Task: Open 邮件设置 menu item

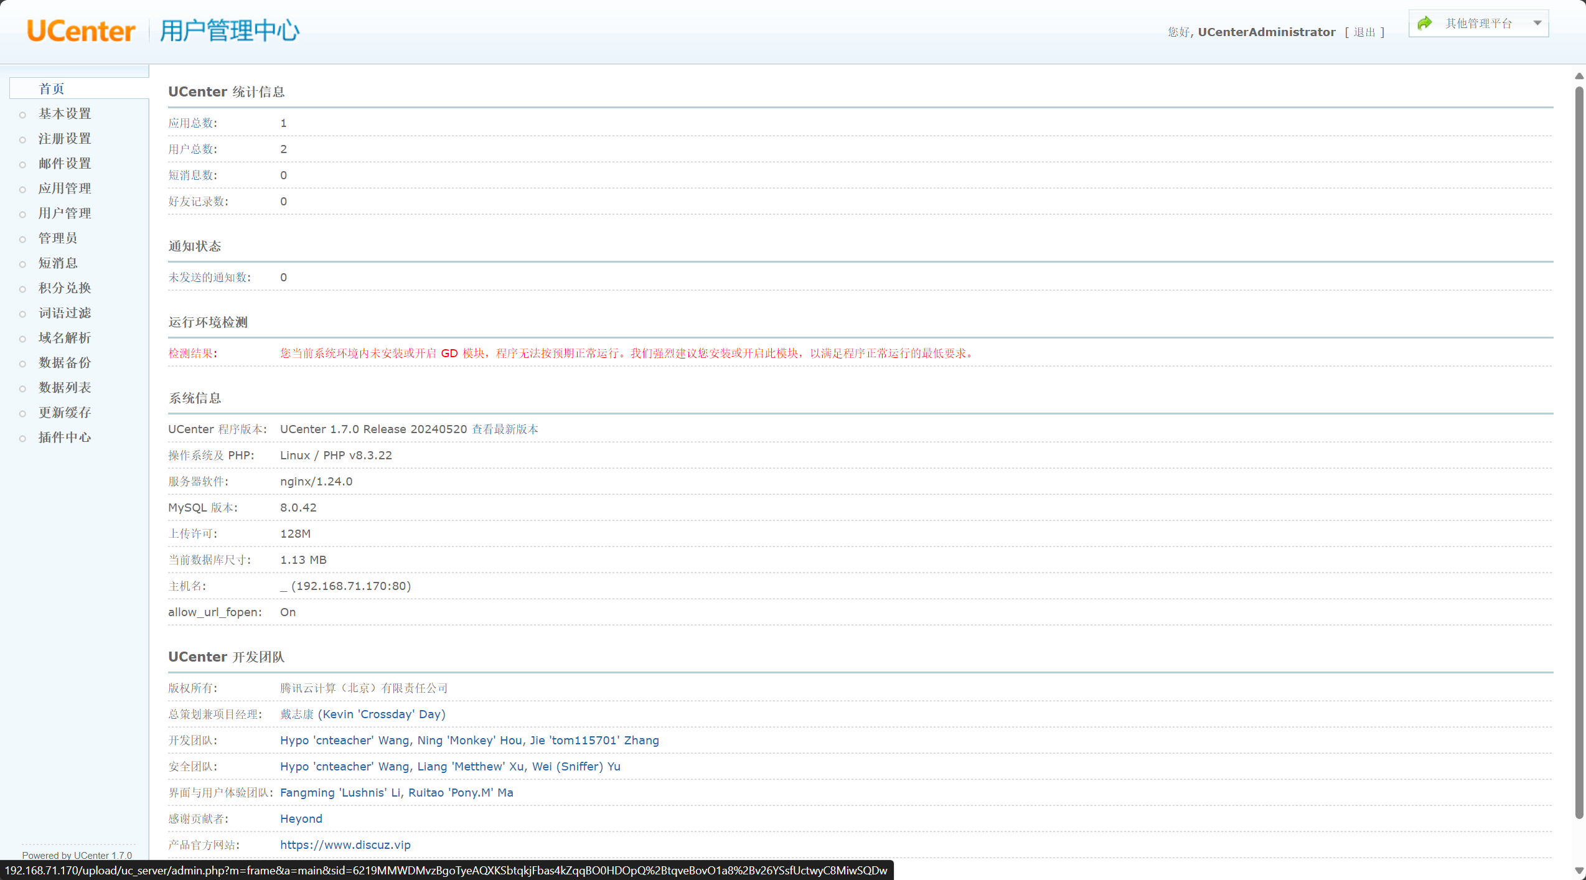Action: tap(65, 164)
